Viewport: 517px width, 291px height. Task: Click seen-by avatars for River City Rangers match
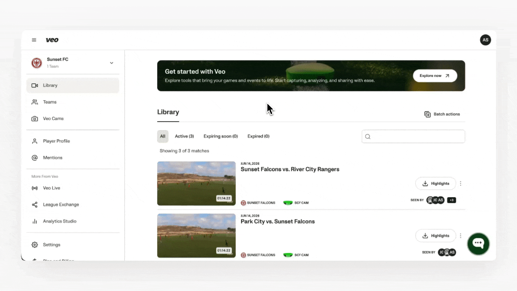point(435,200)
